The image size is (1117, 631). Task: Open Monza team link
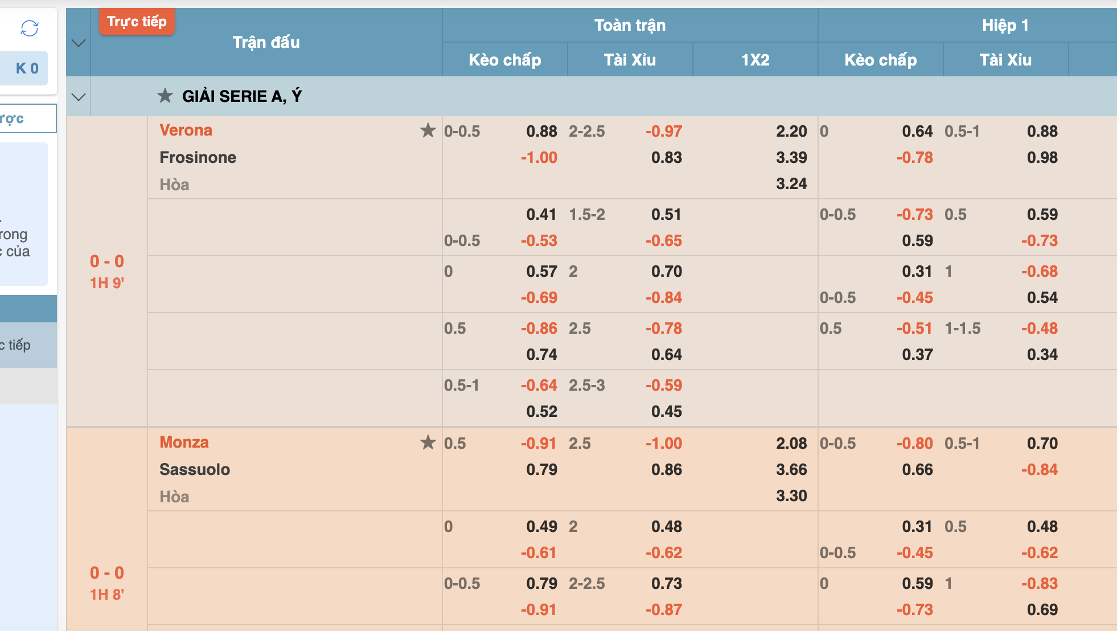[x=184, y=442]
